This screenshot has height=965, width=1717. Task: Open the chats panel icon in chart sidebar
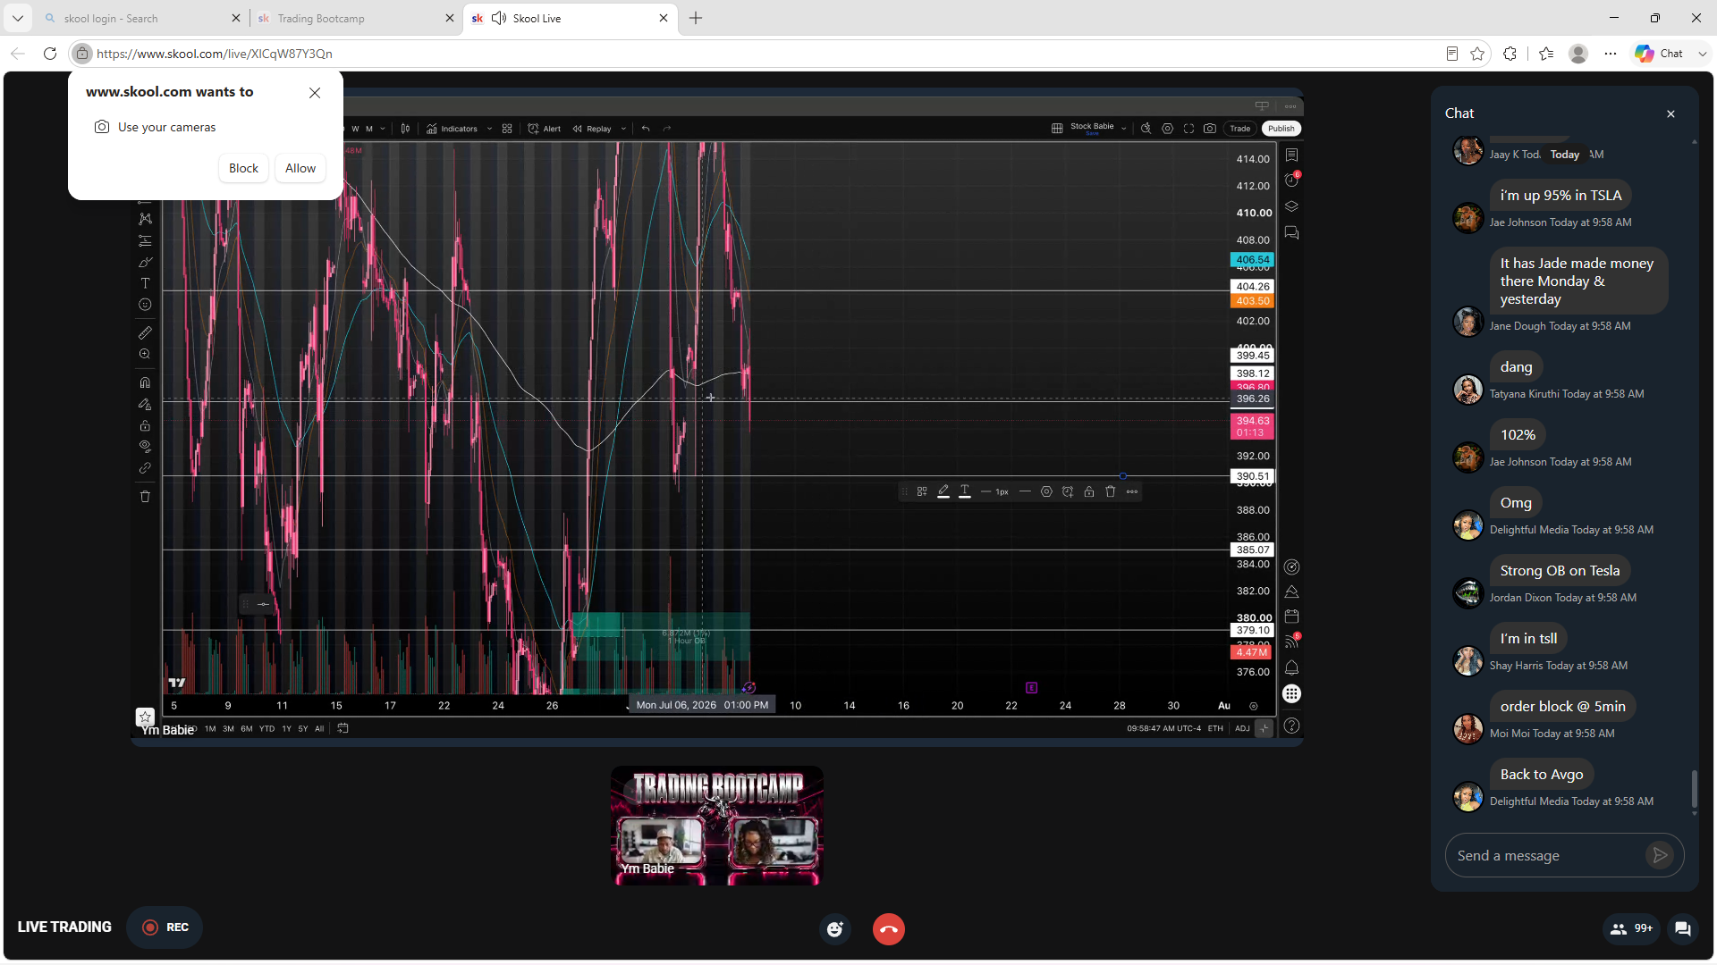pos(1291,233)
